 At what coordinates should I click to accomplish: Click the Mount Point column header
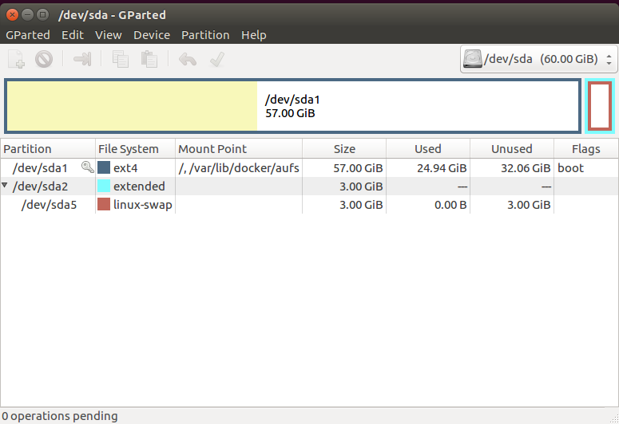coord(239,148)
